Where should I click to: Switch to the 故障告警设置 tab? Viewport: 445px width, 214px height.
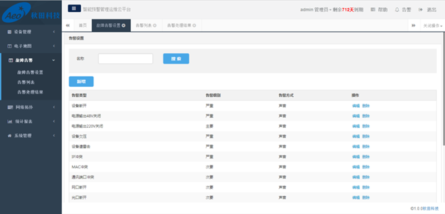click(111, 26)
